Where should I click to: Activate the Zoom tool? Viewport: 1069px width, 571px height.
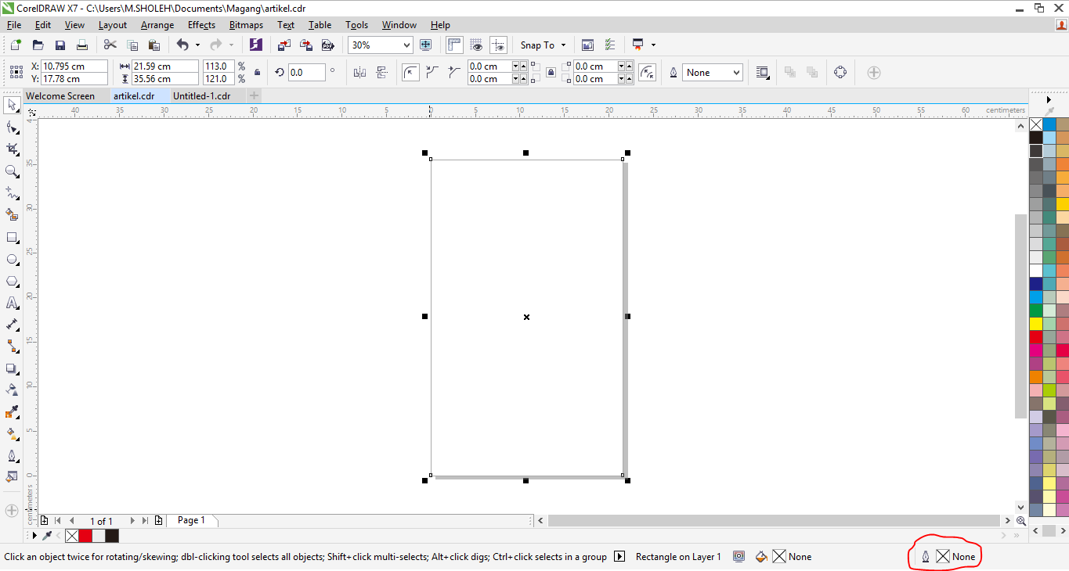tap(12, 171)
